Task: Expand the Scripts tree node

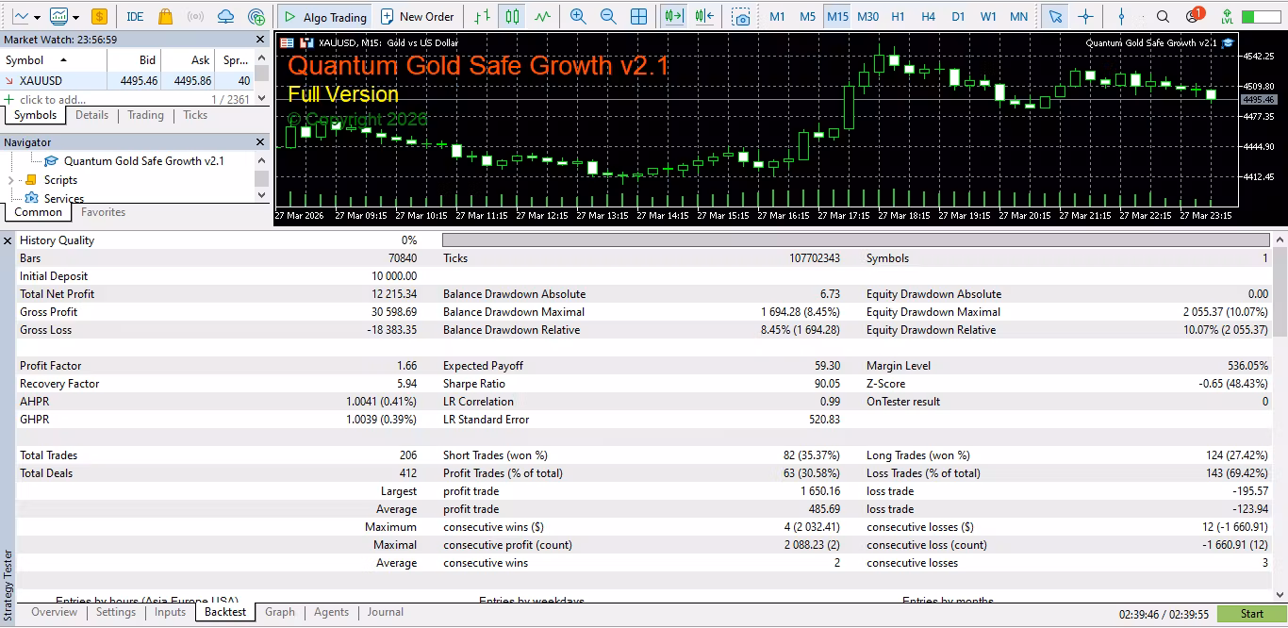Action: click(10, 180)
